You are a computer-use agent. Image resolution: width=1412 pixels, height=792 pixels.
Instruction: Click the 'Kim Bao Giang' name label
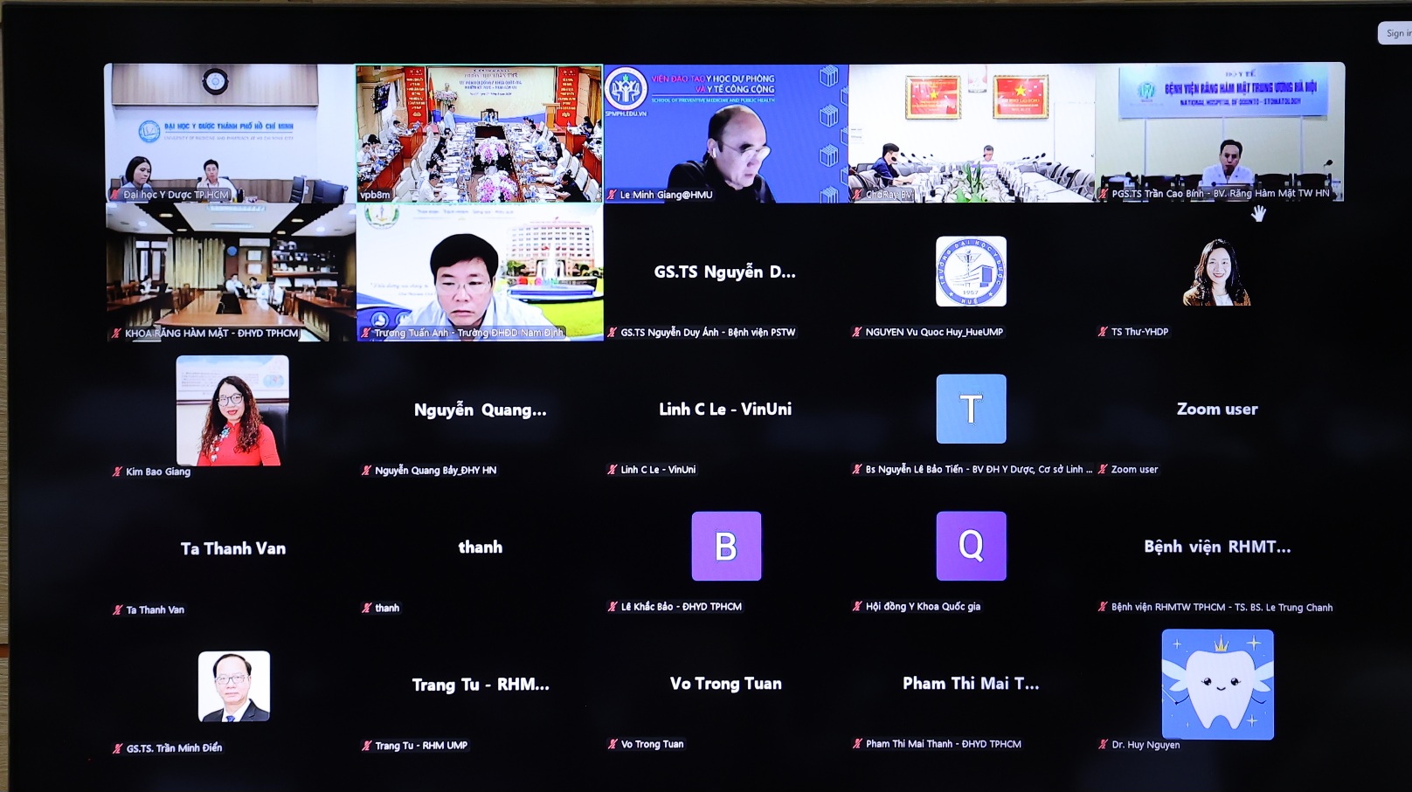tap(158, 472)
